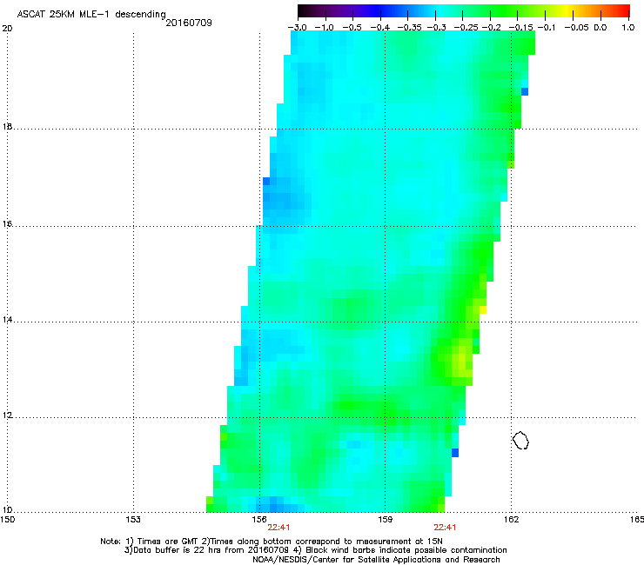
Task: Click the latitude axis label 10
Action: (x=7, y=510)
